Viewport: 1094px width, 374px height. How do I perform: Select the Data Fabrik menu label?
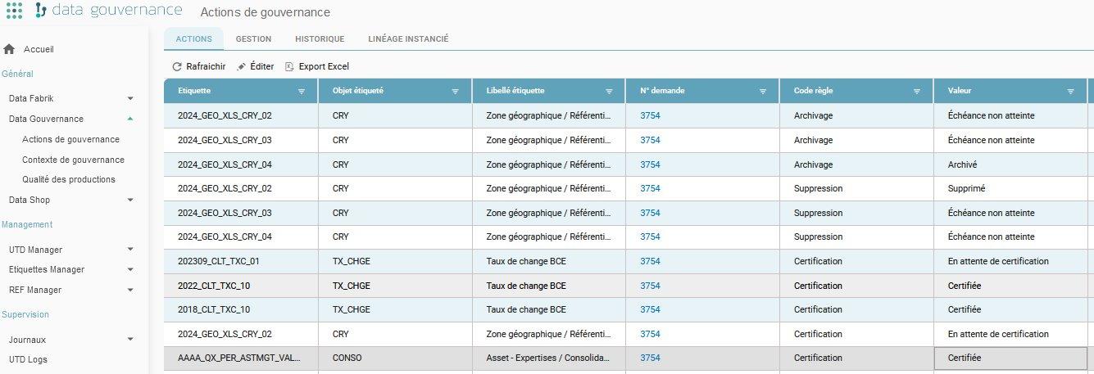coord(31,98)
